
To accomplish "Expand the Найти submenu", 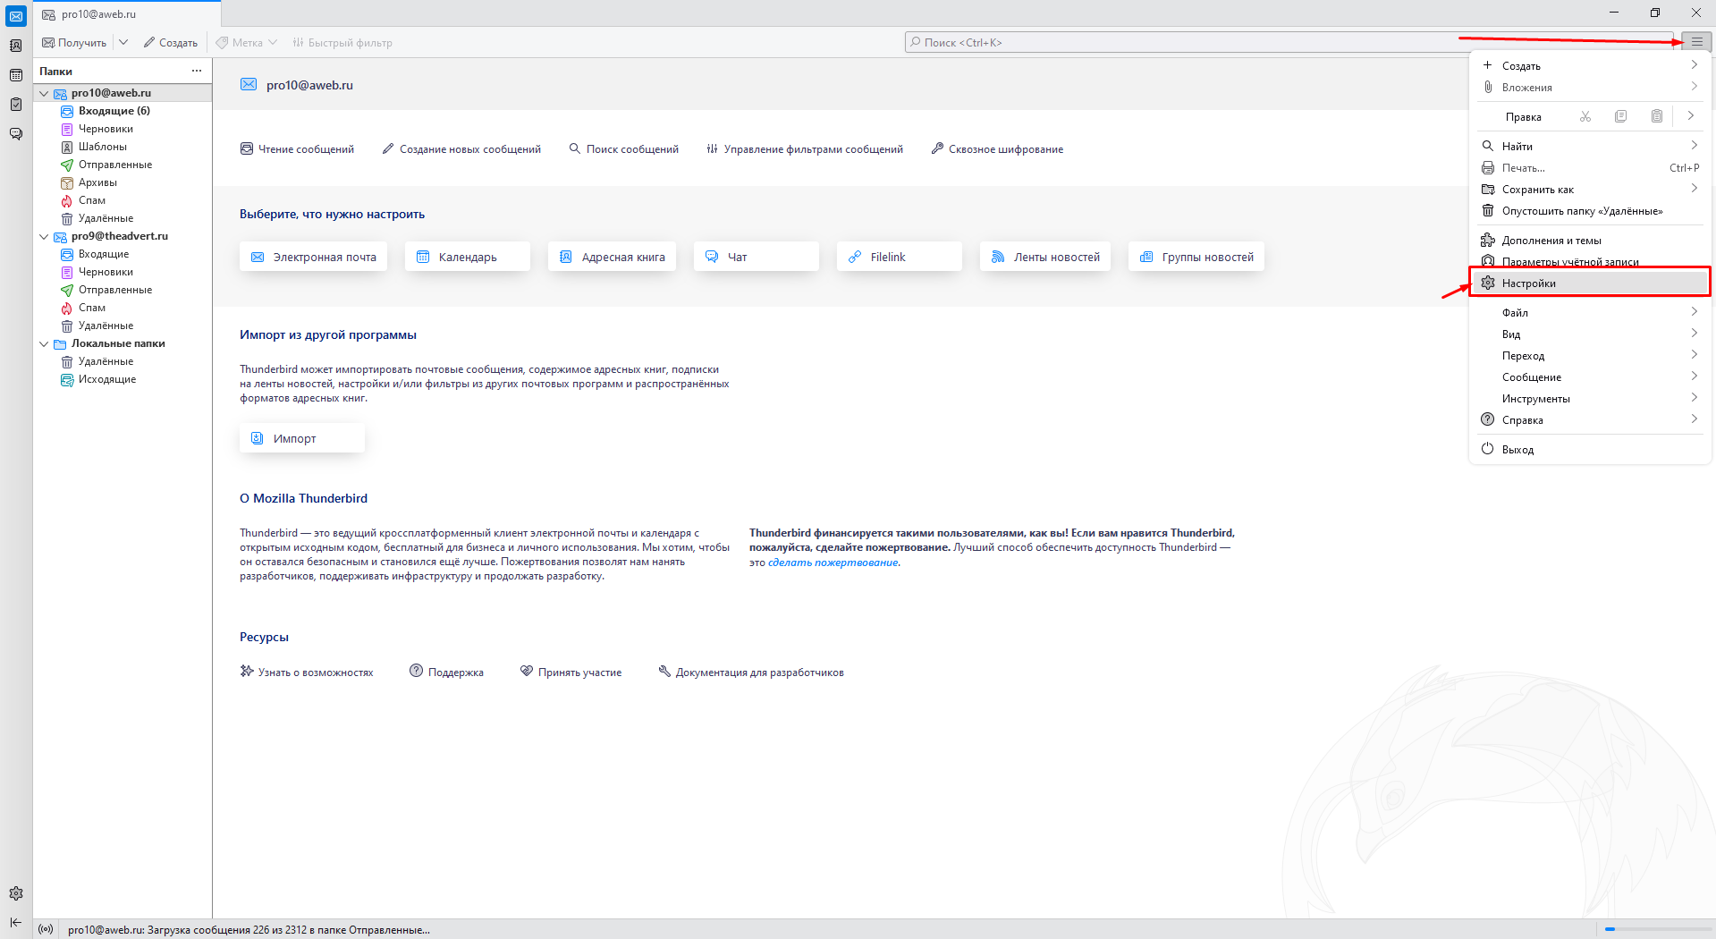I will coord(1590,147).
